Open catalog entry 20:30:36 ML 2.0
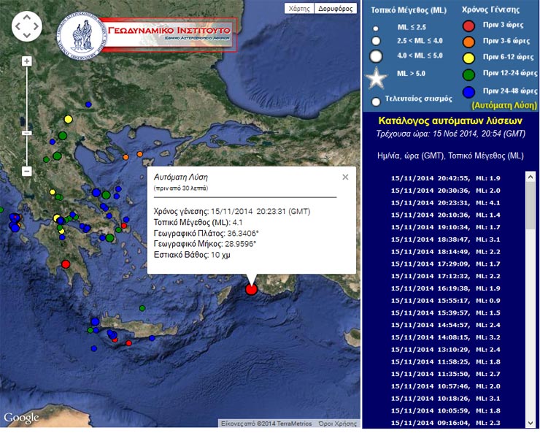 (446, 191)
